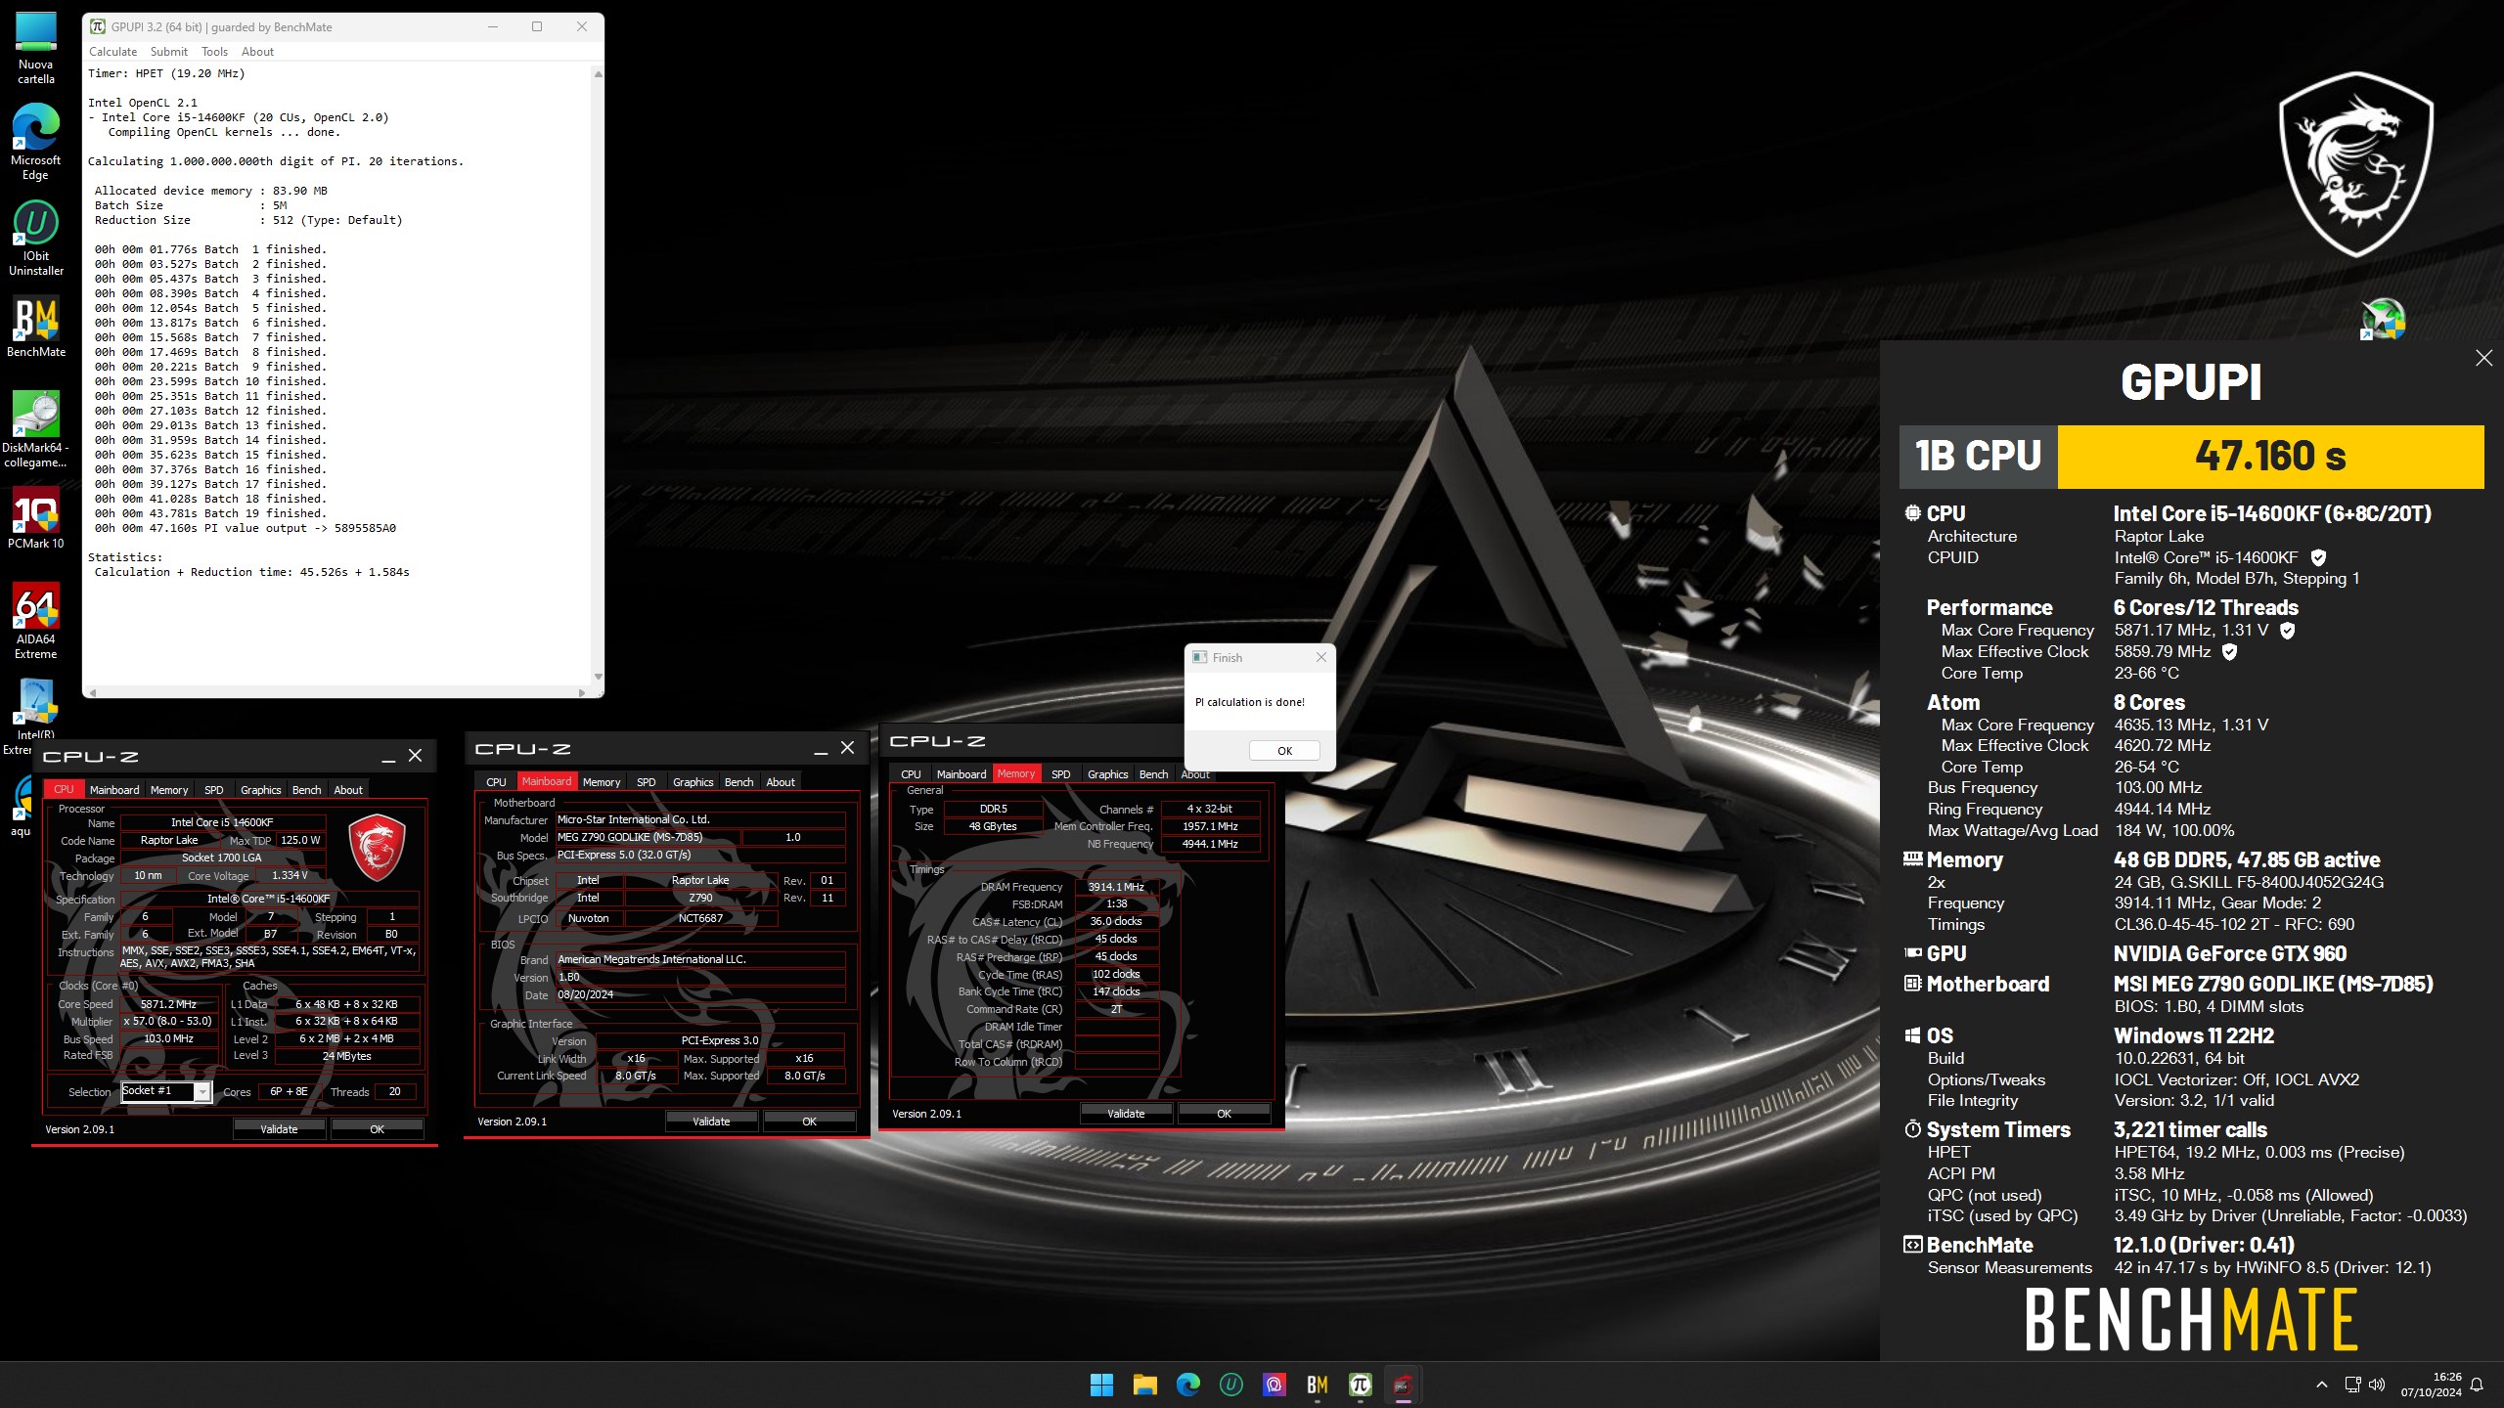Click Validate in Mainboard CPU-Z window
Viewport: 2504px width, 1408px height.
click(711, 1121)
